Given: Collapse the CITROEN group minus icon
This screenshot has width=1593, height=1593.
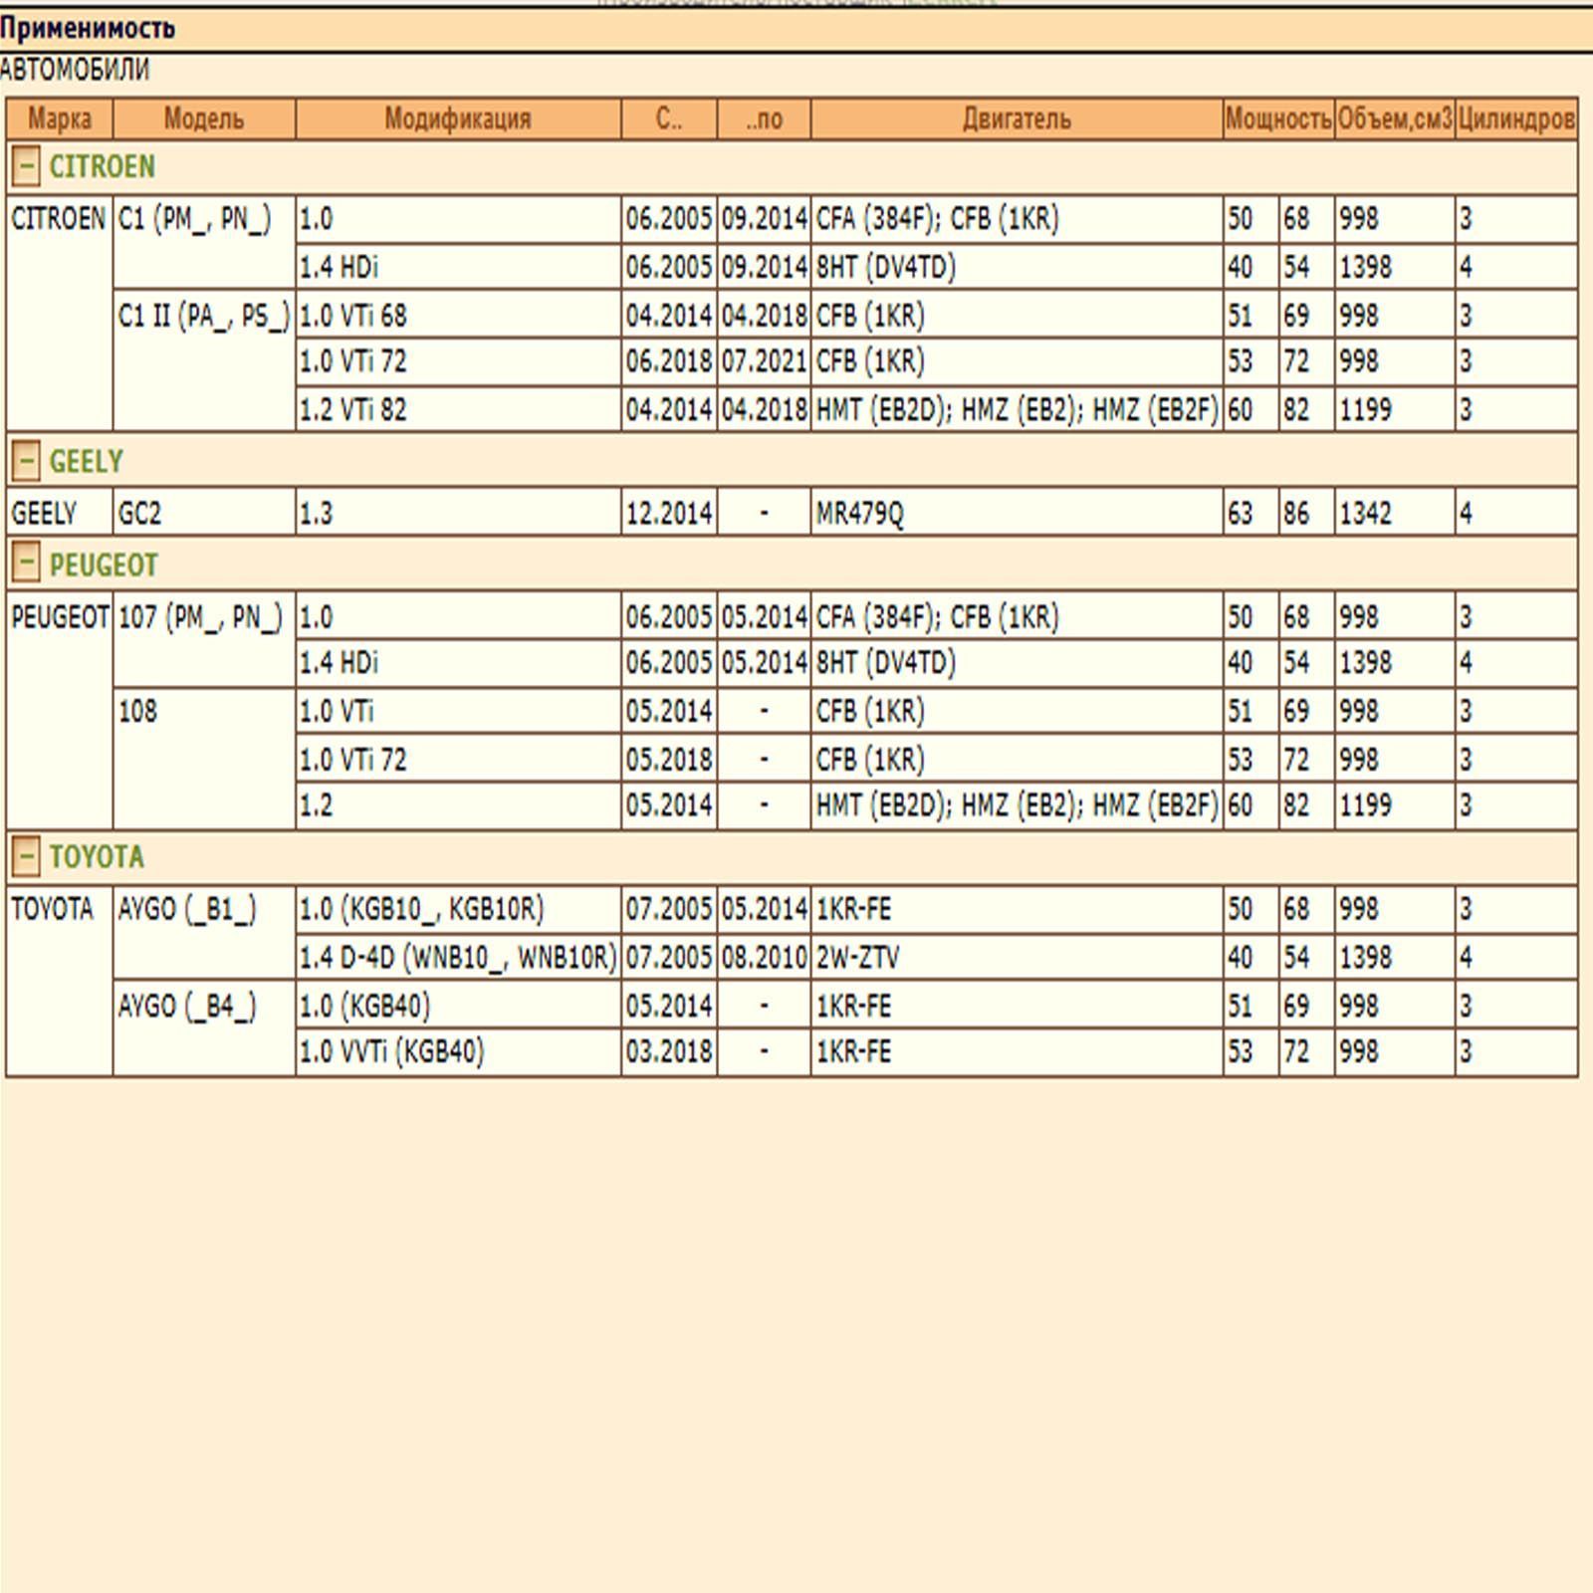Looking at the screenshot, I should point(26,167).
